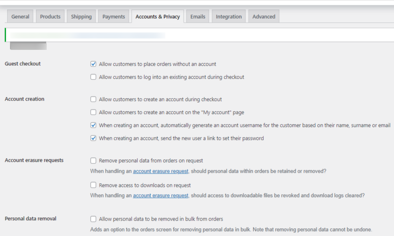The width and height of the screenshot is (394, 236).
Task: Open account erasure request link about personal data
Action: click(160, 171)
